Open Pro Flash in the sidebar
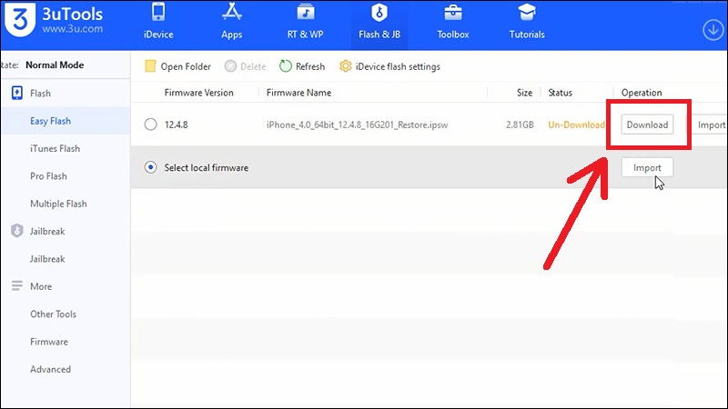The height and width of the screenshot is (409, 728). click(x=48, y=176)
